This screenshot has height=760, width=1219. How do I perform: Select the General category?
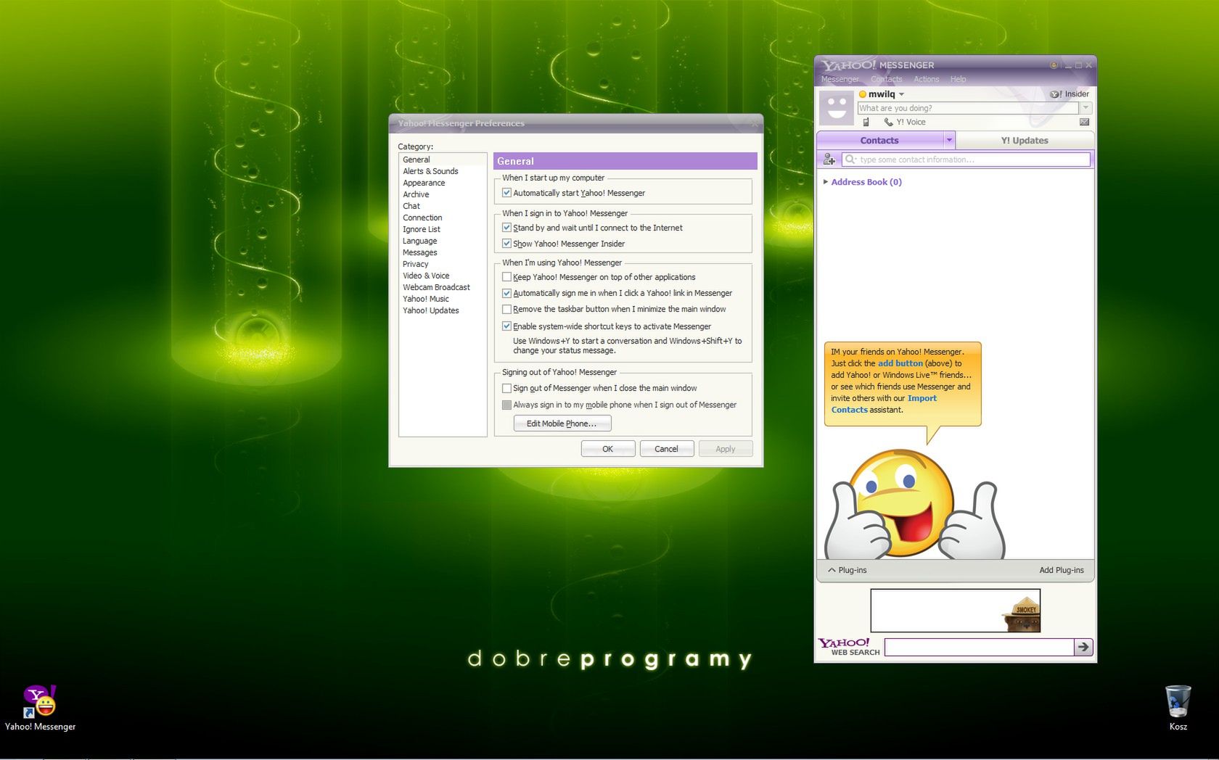(443, 160)
